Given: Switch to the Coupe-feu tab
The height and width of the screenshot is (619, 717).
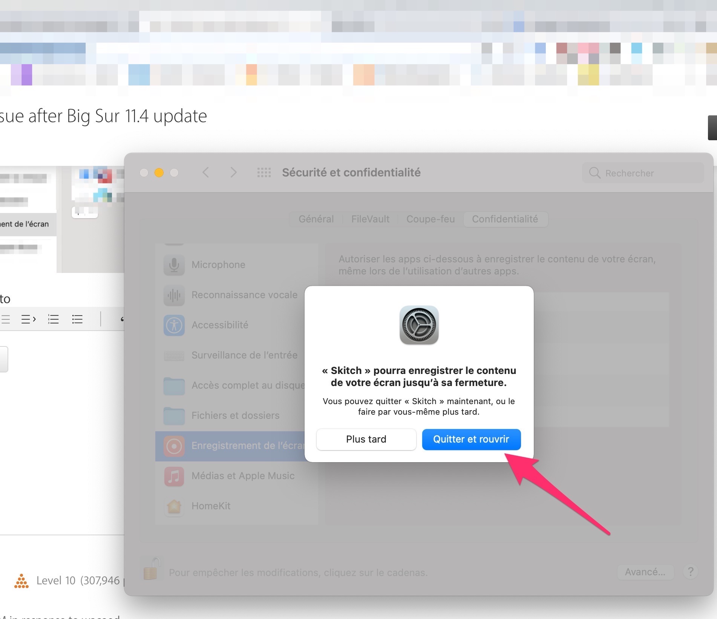Looking at the screenshot, I should (x=431, y=219).
